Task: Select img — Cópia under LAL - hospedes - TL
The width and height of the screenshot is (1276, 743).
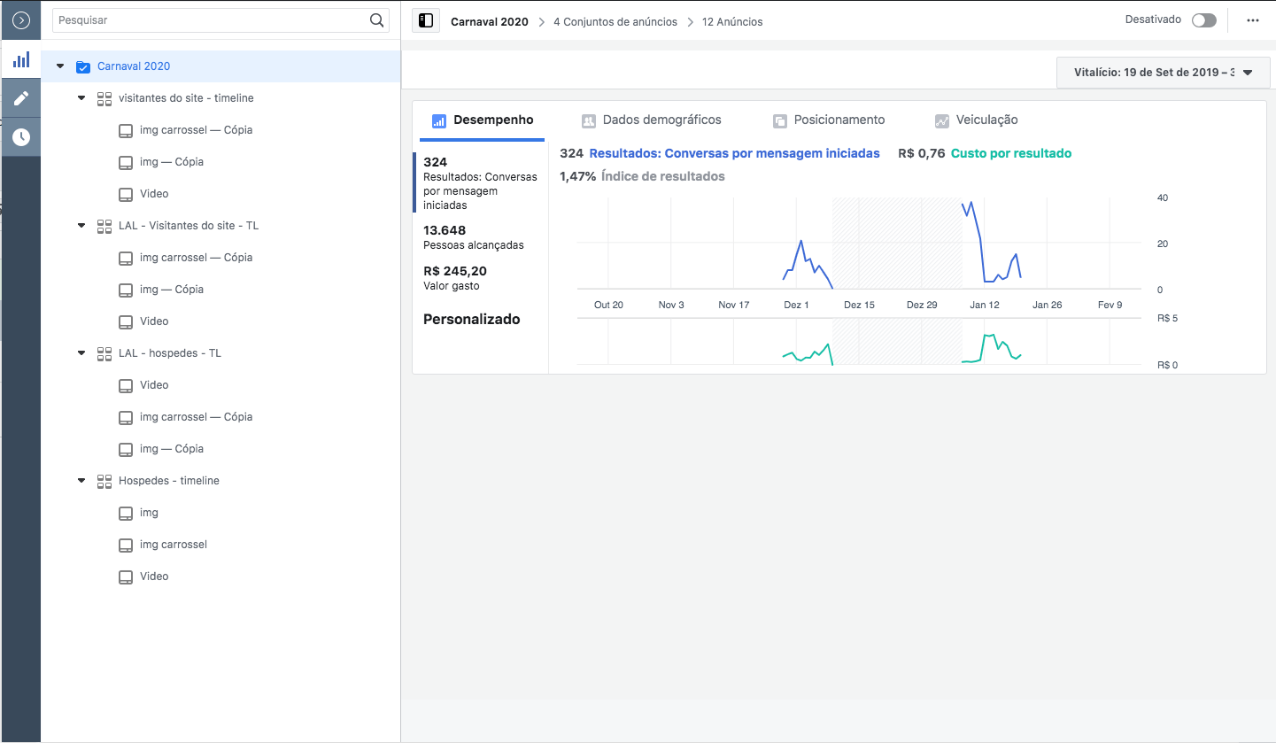Action: coord(172,449)
